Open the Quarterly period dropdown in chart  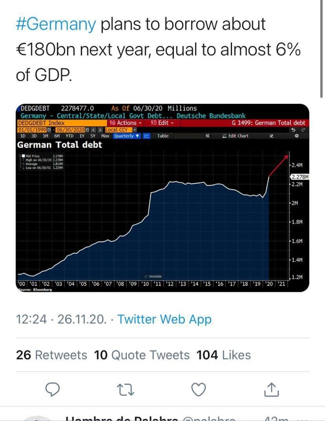[x=126, y=136]
